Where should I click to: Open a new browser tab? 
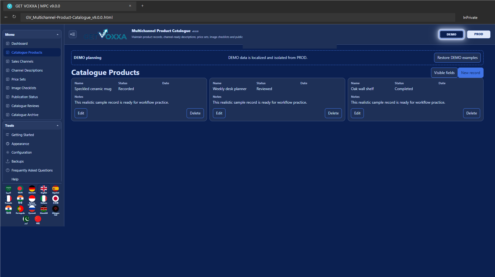tap(142, 6)
